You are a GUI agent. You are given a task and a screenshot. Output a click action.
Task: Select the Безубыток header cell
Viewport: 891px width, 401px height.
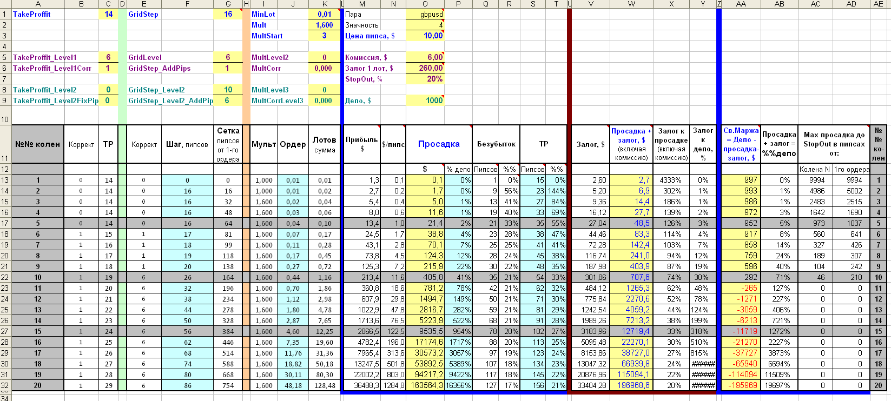point(496,144)
